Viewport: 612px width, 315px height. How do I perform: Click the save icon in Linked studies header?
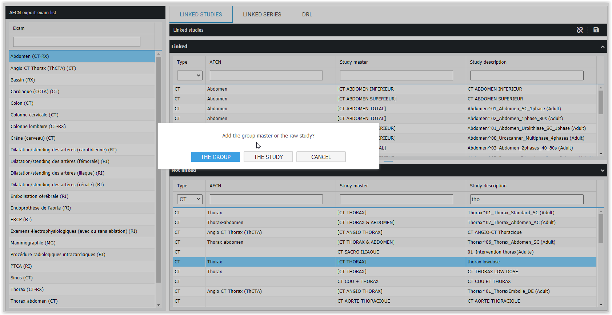coord(596,30)
